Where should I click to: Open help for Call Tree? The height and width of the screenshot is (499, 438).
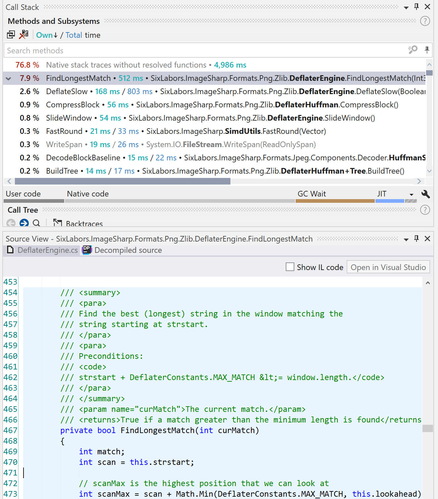425,210
